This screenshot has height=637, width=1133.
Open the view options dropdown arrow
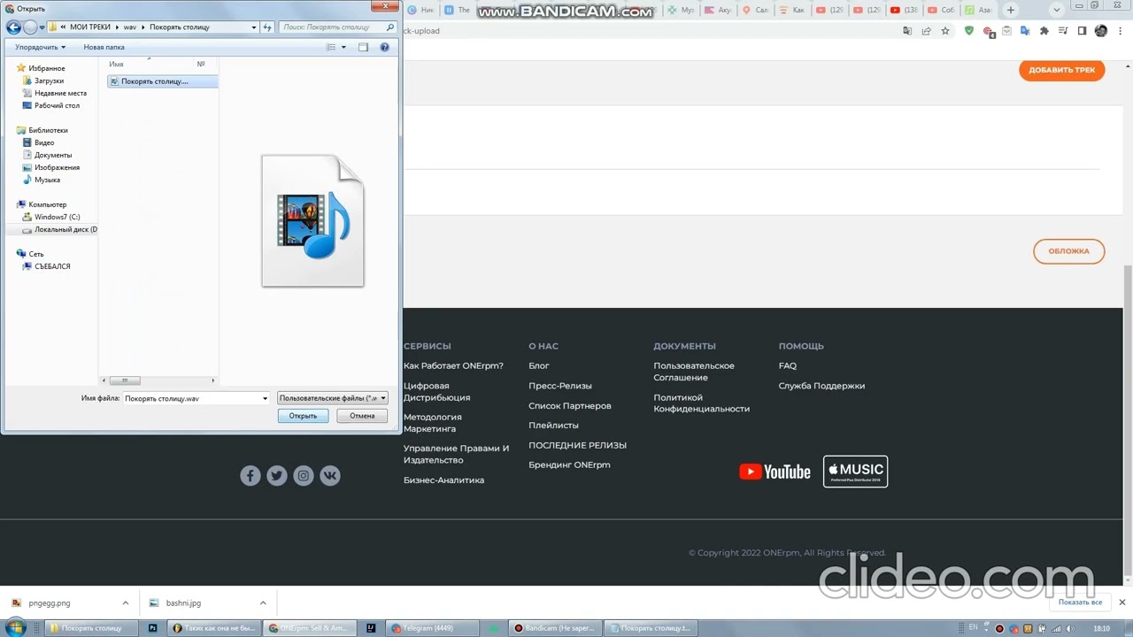click(343, 47)
